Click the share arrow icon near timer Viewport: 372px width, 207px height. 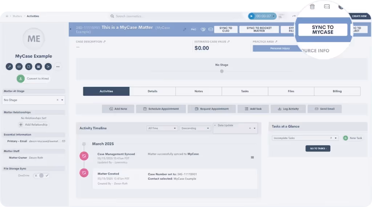click(294, 16)
